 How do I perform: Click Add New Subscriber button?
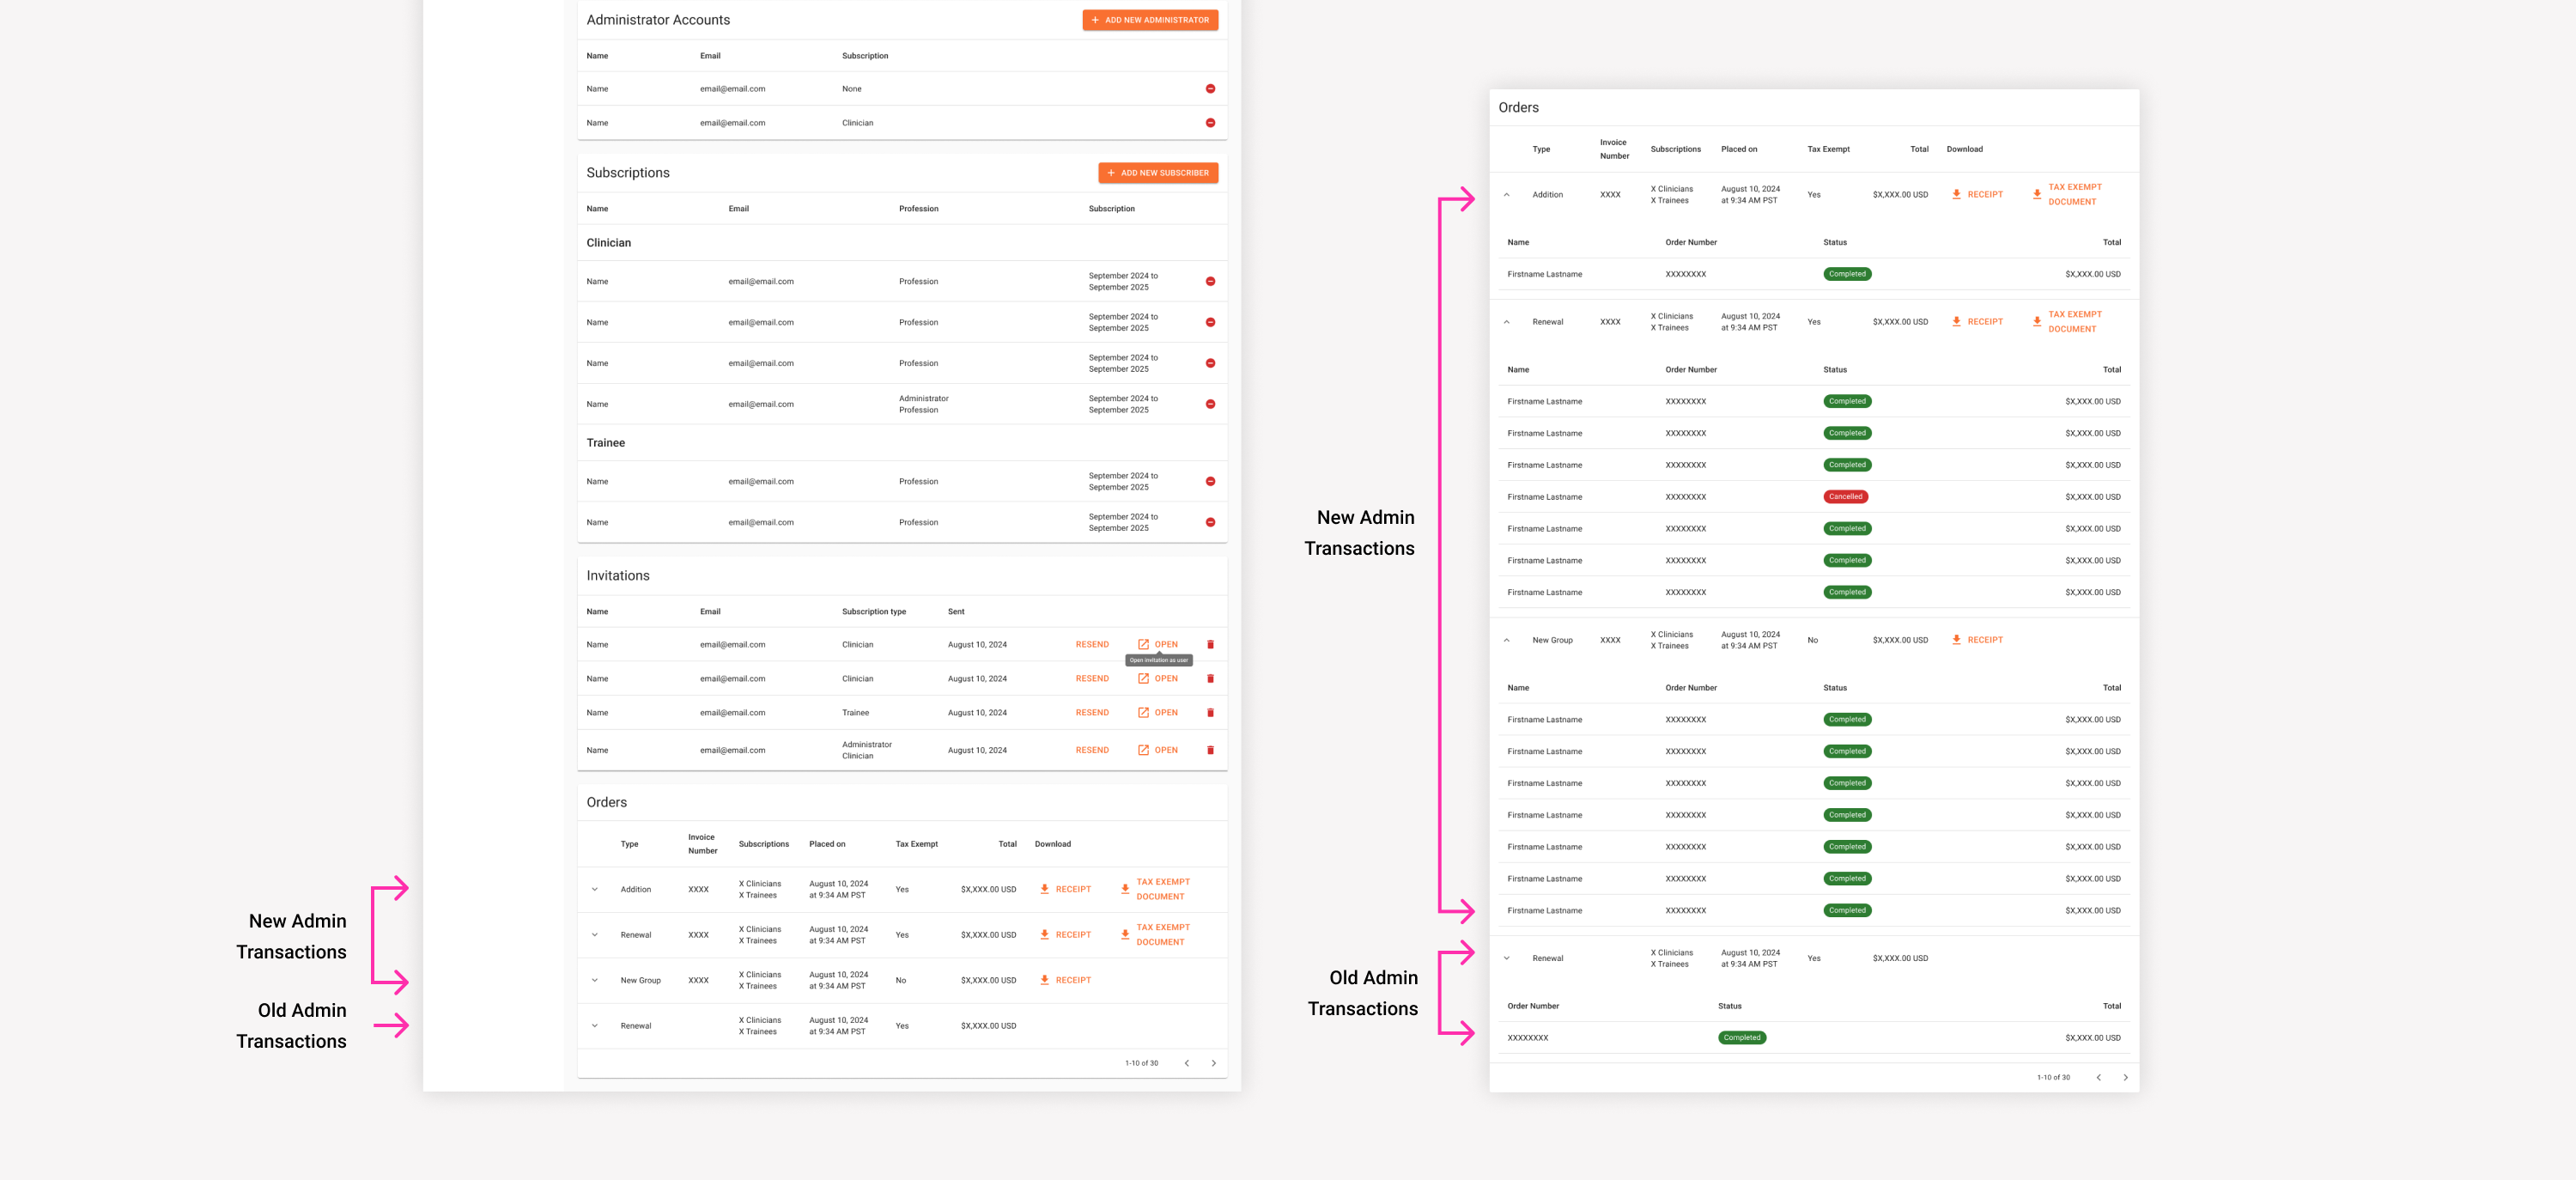click(x=1157, y=173)
